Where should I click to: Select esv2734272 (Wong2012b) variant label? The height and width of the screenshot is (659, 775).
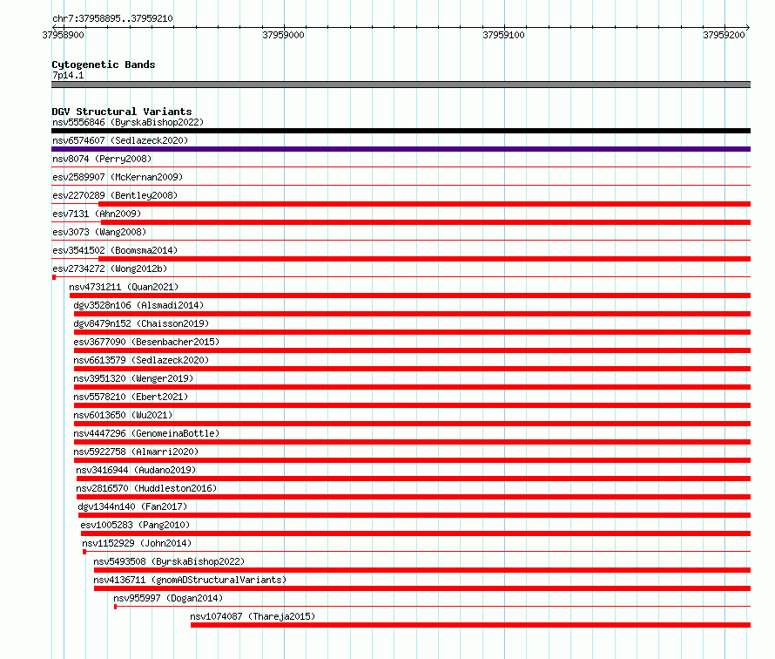click(x=110, y=268)
